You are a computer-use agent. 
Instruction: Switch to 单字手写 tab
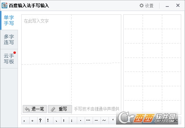point(9,21)
